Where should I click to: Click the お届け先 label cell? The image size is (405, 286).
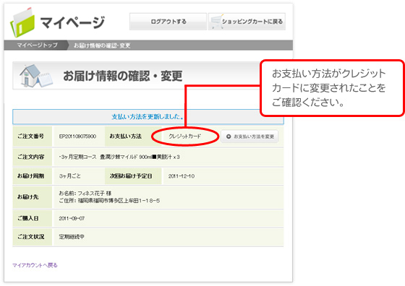tap(33, 197)
